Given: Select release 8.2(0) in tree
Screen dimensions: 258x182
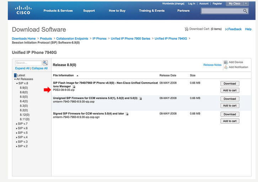Looking at the screenshot, I should pyautogui.click(x=24, y=110).
